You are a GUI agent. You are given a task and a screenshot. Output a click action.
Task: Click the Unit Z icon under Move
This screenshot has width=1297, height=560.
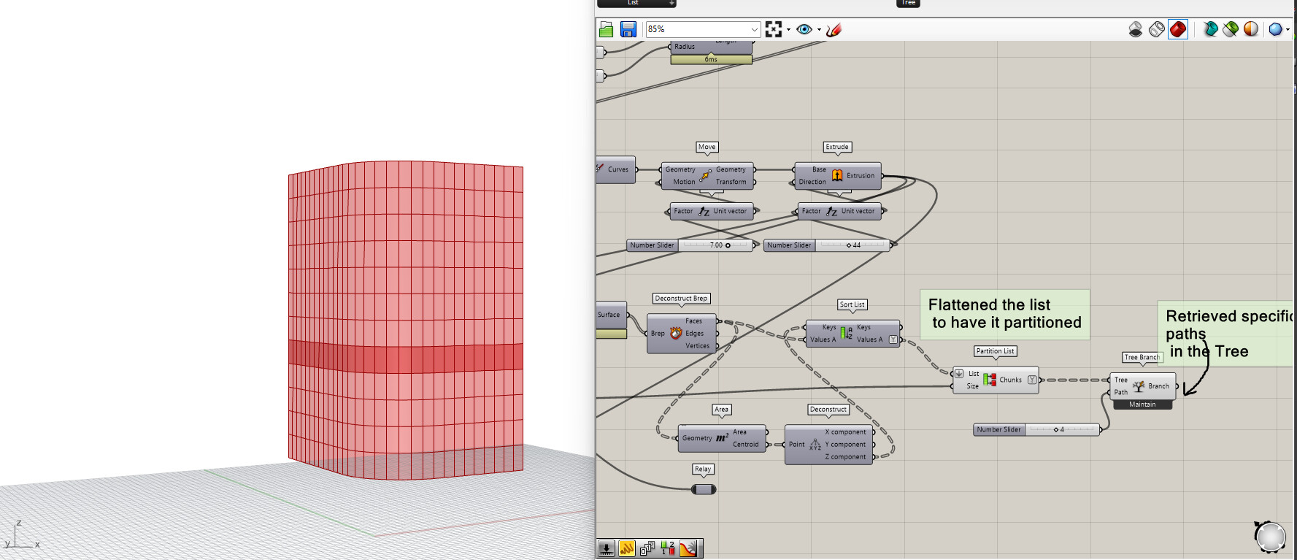tap(704, 212)
